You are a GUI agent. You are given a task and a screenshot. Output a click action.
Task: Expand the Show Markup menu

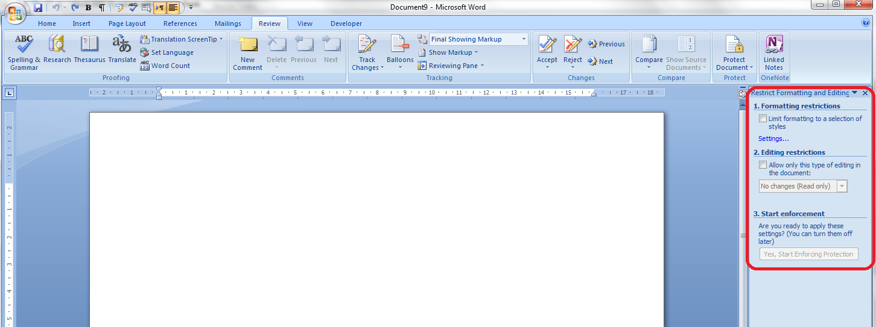(449, 52)
